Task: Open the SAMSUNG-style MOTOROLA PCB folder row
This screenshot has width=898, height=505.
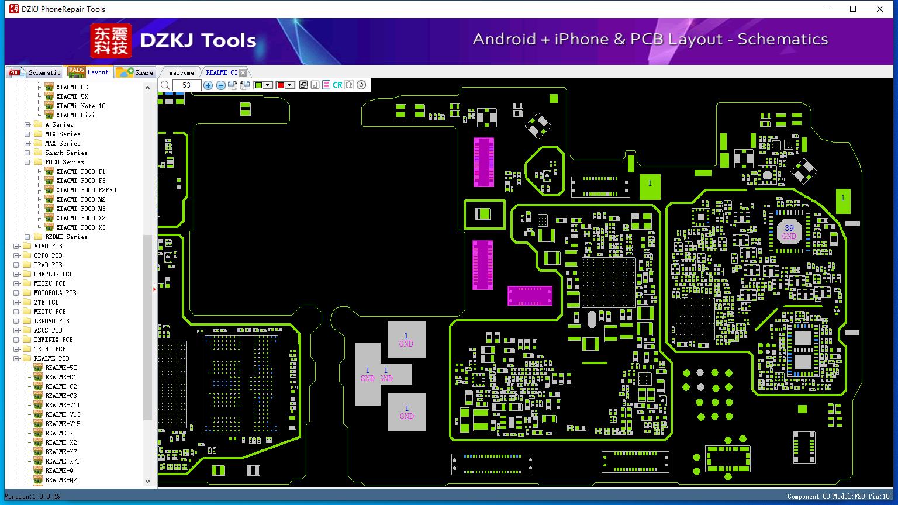Action: 55,293
